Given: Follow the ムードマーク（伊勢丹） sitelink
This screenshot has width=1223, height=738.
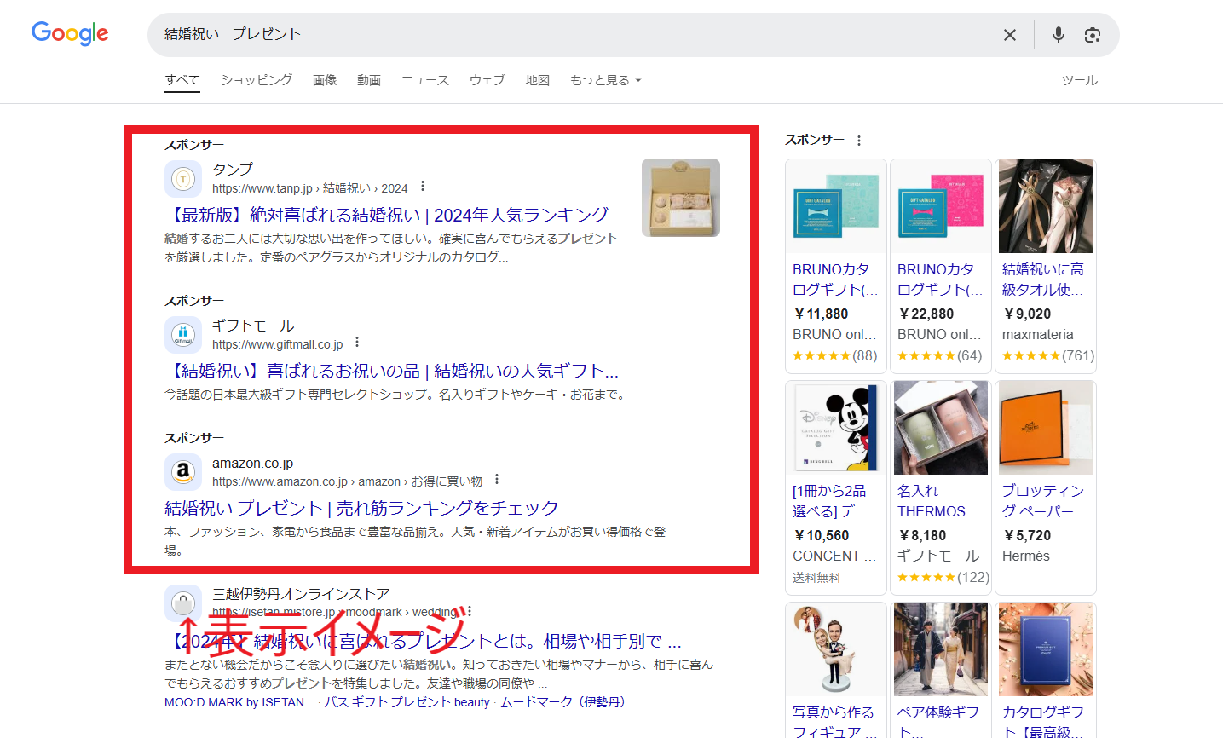Looking at the screenshot, I should [565, 702].
